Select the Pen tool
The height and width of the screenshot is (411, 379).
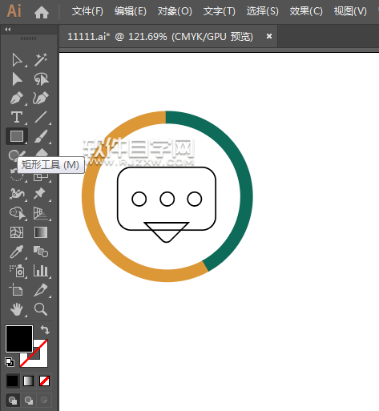tap(17, 98)
